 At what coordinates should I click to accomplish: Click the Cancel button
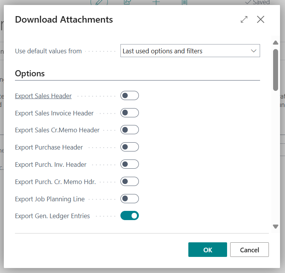[x=249, y=250]
